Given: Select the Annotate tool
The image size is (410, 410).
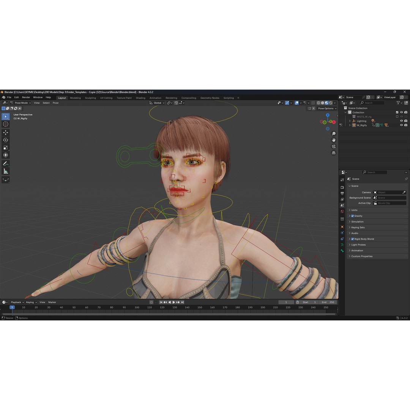Looking at the screenshot, I should point(5,164).
